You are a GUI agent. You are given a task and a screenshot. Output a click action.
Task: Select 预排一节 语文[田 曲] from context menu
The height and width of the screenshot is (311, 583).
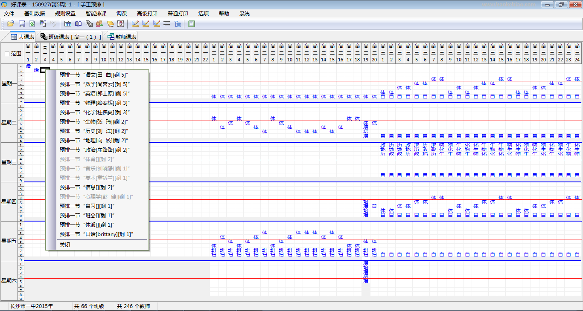coord(94,75)
